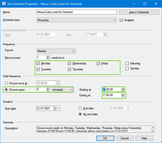The width and height of the screenshot is (162, 143).
Task: Decrease the Occurs every interval value
Action: point(48,90)
